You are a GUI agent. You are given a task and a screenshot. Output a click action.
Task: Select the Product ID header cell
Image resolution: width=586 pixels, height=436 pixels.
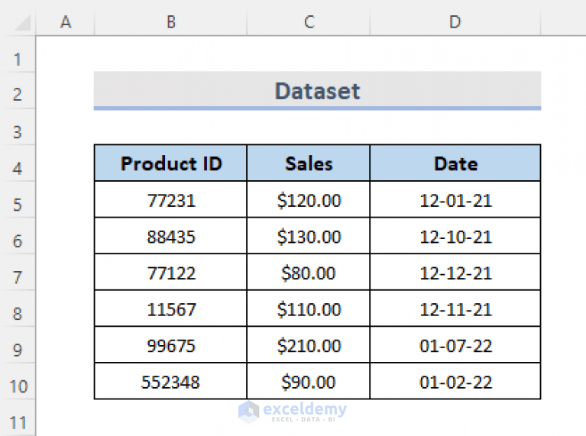click(x=171, y=163)
